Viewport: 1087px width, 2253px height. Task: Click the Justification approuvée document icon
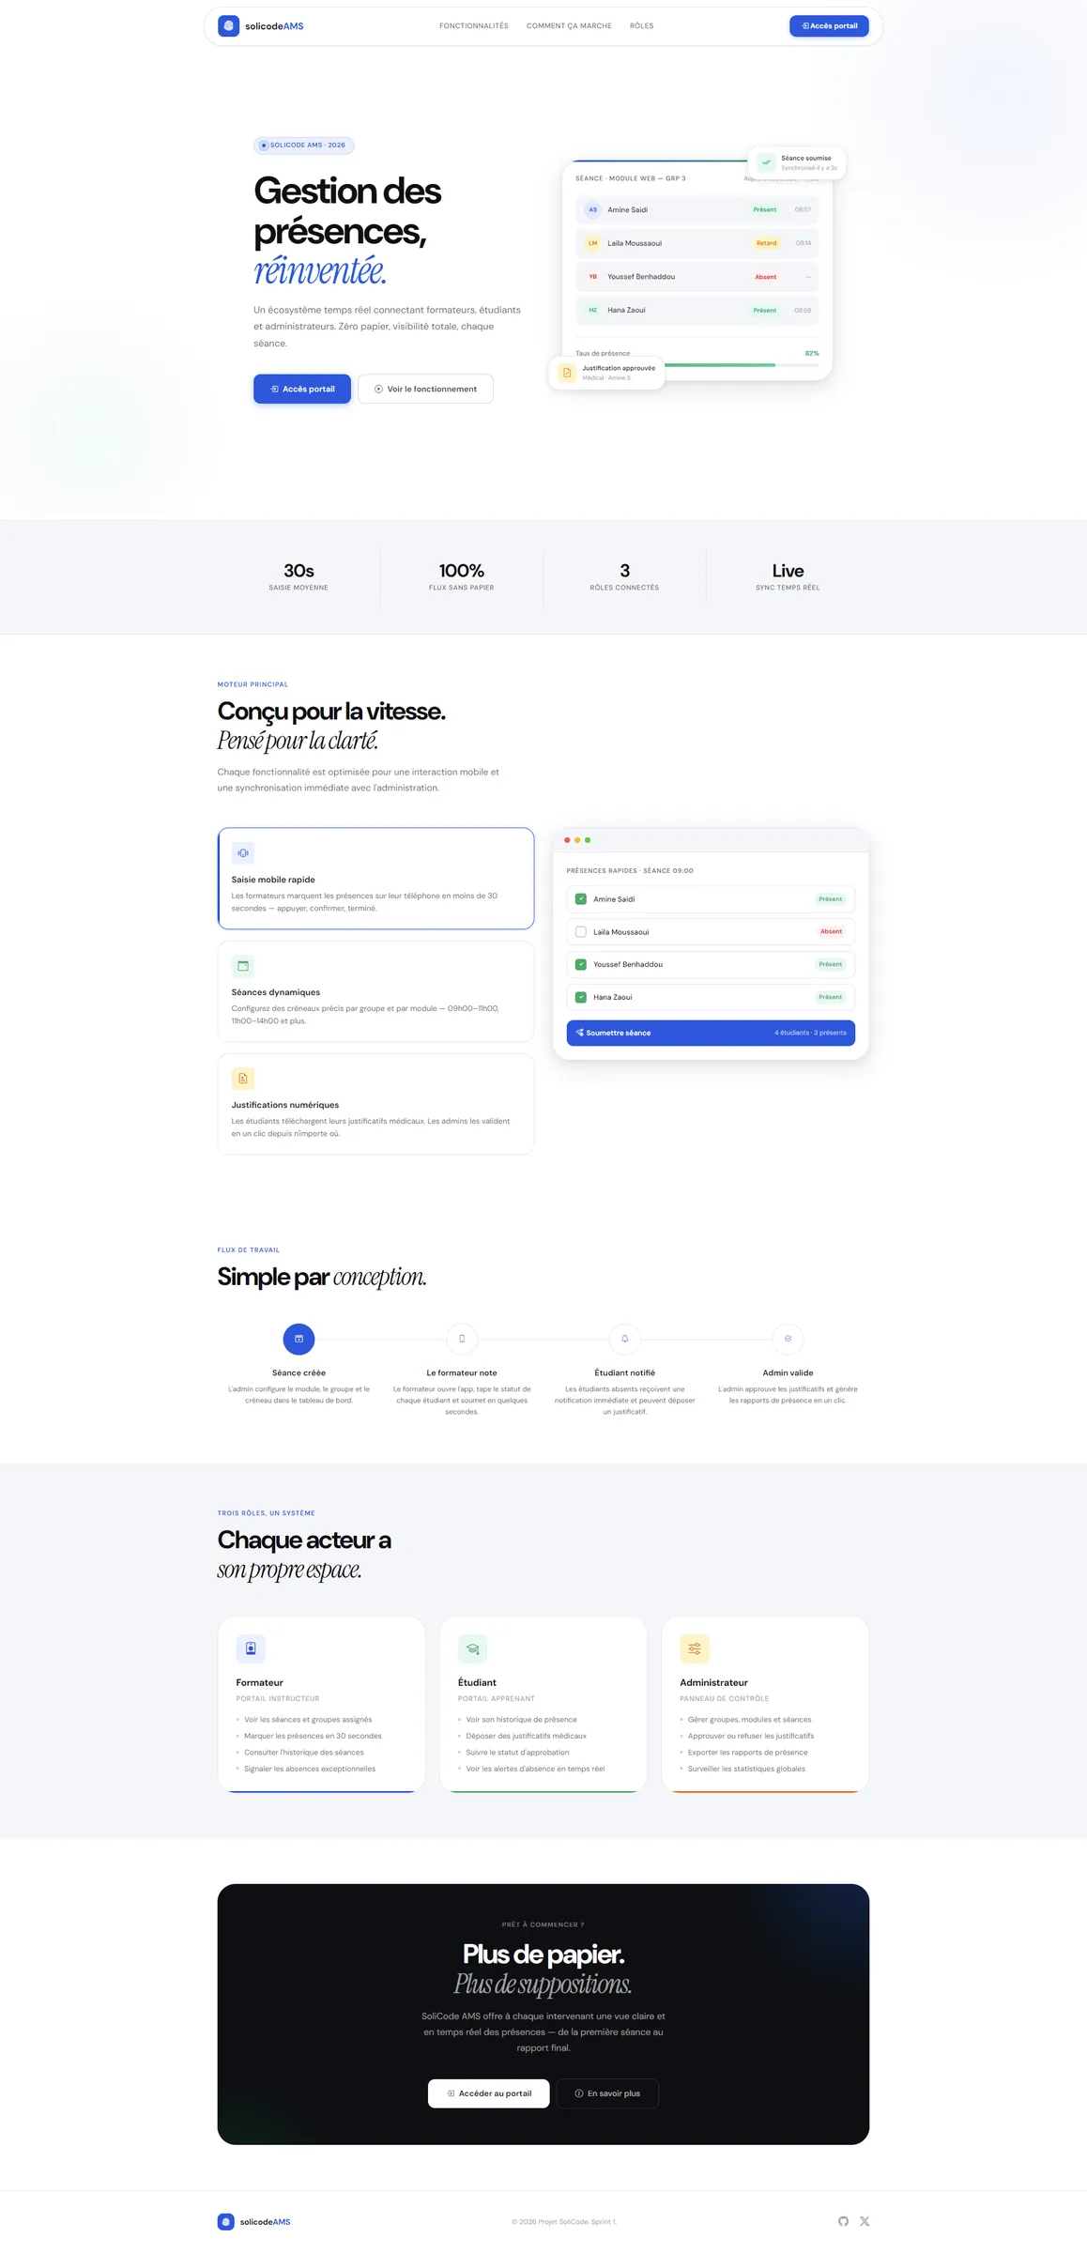[x=567, y=373]
